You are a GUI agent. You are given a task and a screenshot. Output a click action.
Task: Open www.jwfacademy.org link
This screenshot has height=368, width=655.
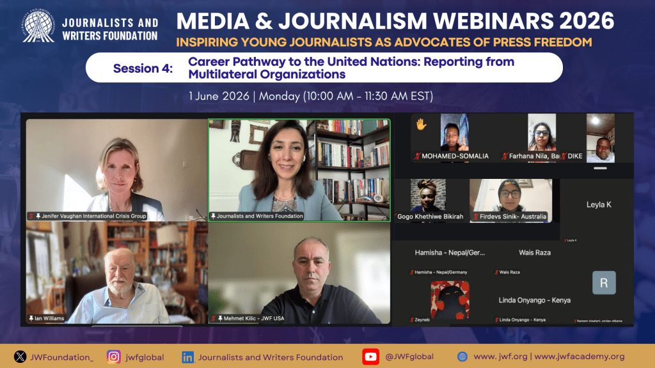(580, 356)
